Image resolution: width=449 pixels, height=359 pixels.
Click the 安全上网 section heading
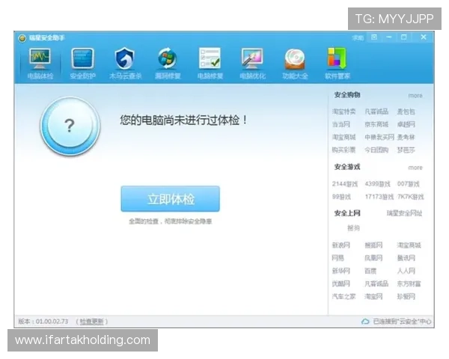pyautogui.click(x=347, y=213)
